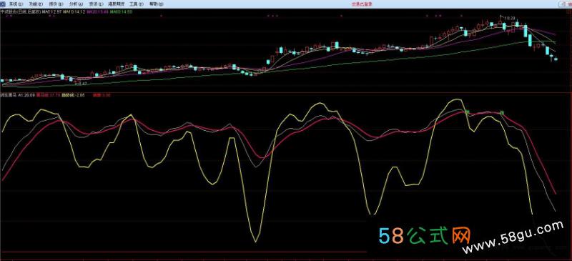Screen dimensions: 572x261
Task: Click the last cyan candlestick on the chart
Action: 556,59
